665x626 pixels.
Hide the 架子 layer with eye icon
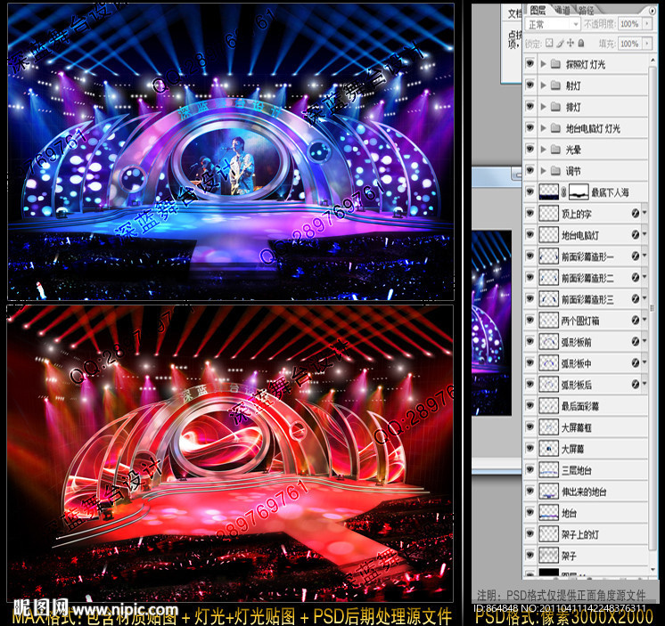click(x=530, y=556)
